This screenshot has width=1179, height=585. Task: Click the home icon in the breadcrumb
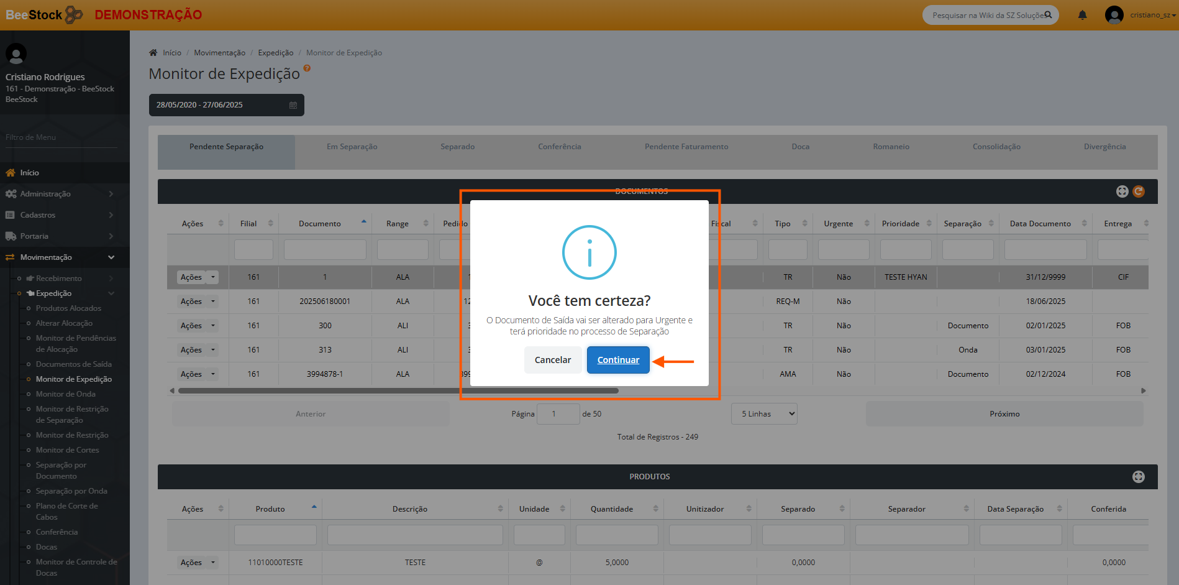click(x=153, y=53)
